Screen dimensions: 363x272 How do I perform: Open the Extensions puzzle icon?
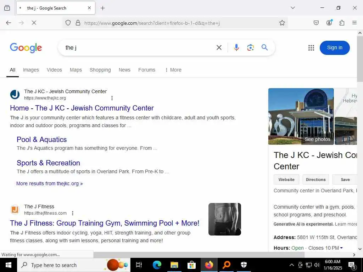pos(342,23)
